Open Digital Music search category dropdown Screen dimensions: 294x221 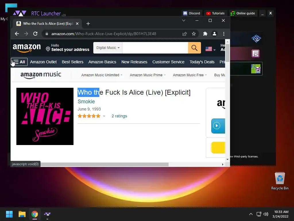click(108, 48)
